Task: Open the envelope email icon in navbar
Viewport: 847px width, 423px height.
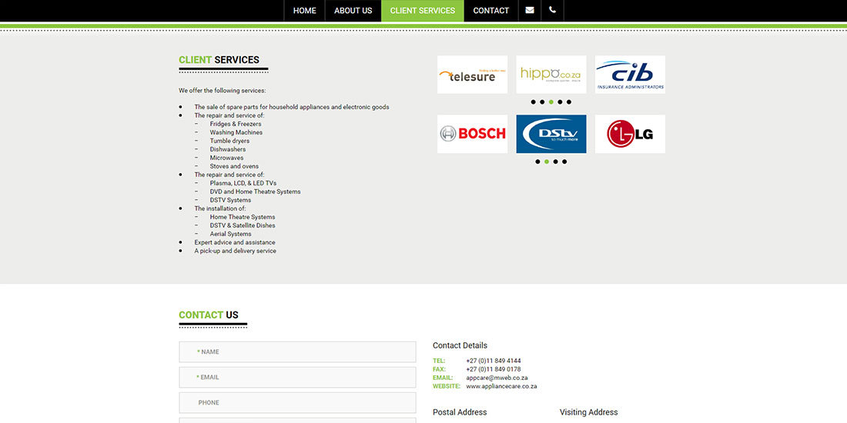Action: [530, 10]
